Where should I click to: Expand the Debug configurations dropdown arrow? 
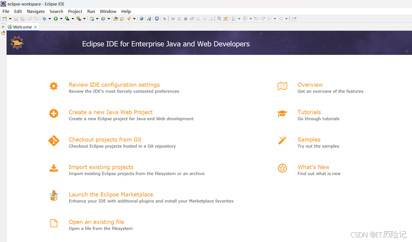(50, 19)
